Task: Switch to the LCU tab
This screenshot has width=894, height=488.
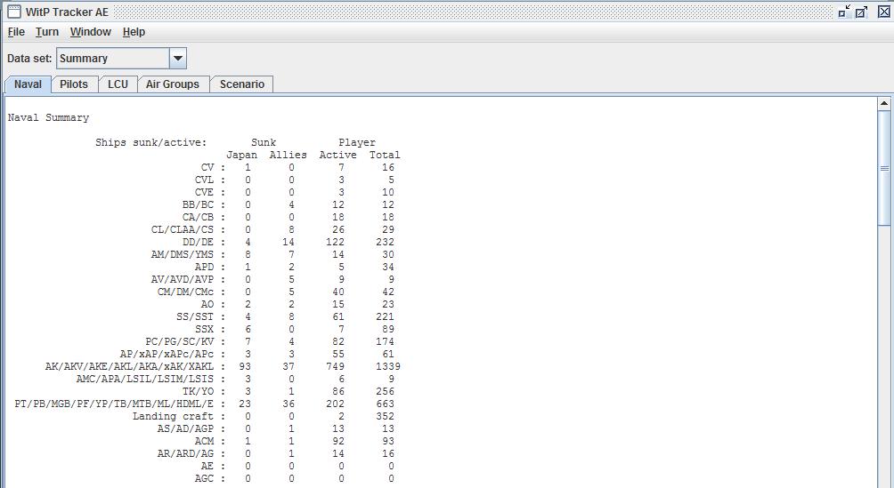Action: (x=118, y=84)
